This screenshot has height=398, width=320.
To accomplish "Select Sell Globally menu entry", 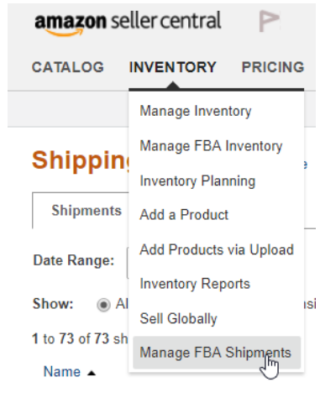I will pos(178,318).
